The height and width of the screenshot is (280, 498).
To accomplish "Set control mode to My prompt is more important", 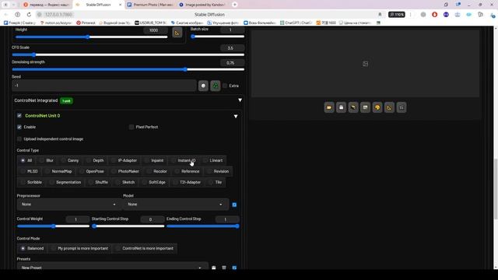I will (x=79, y=249).
